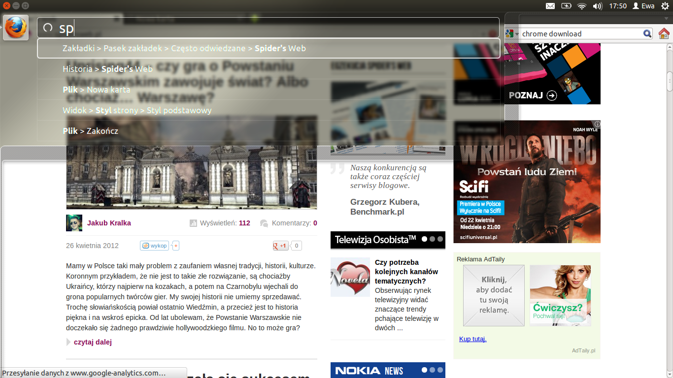Image resolution: width=673 pixels, height=378 pixels.
Task: Click the views count 112
Action: (x=244, y=223)
